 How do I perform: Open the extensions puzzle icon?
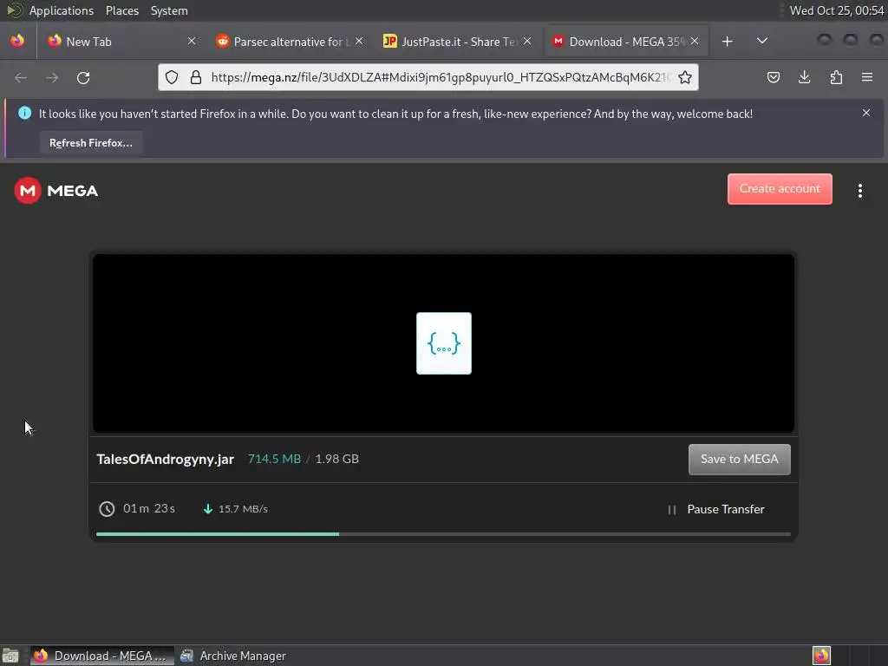(836, 77)
